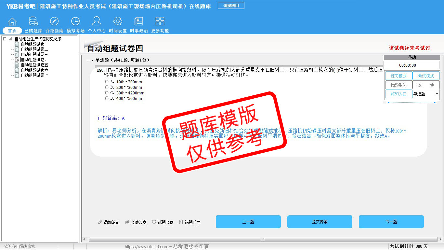Click document icon of 自动组题试卷七
Viewport: 444px width, 250px height.
click(17, 75)
